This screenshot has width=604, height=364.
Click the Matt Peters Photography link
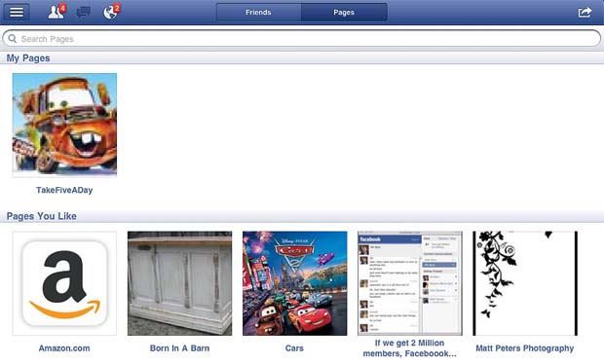pos(525,348)
